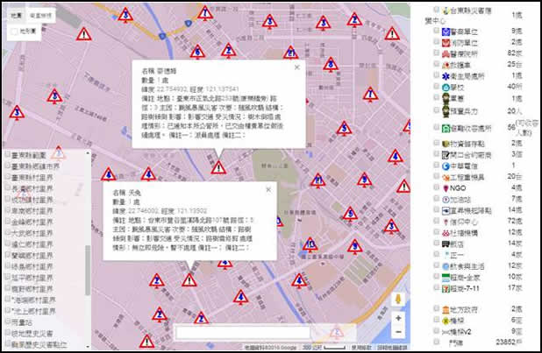Click the warning marker below the lower popup
This screenshot has height=353, width=542.
click(189, 280)
